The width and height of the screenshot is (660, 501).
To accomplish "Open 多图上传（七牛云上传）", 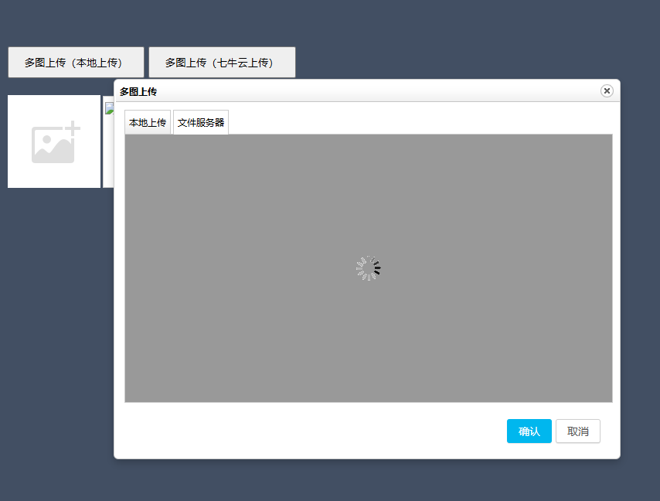I will 222,63.
